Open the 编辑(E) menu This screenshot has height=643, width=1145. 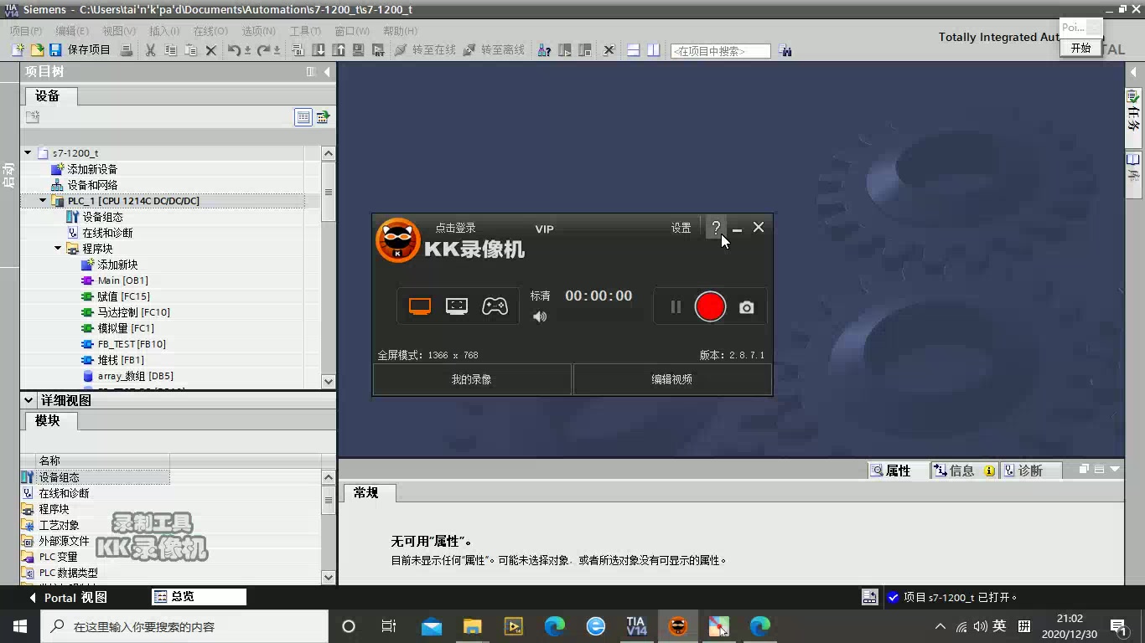(x=72, y=31)
